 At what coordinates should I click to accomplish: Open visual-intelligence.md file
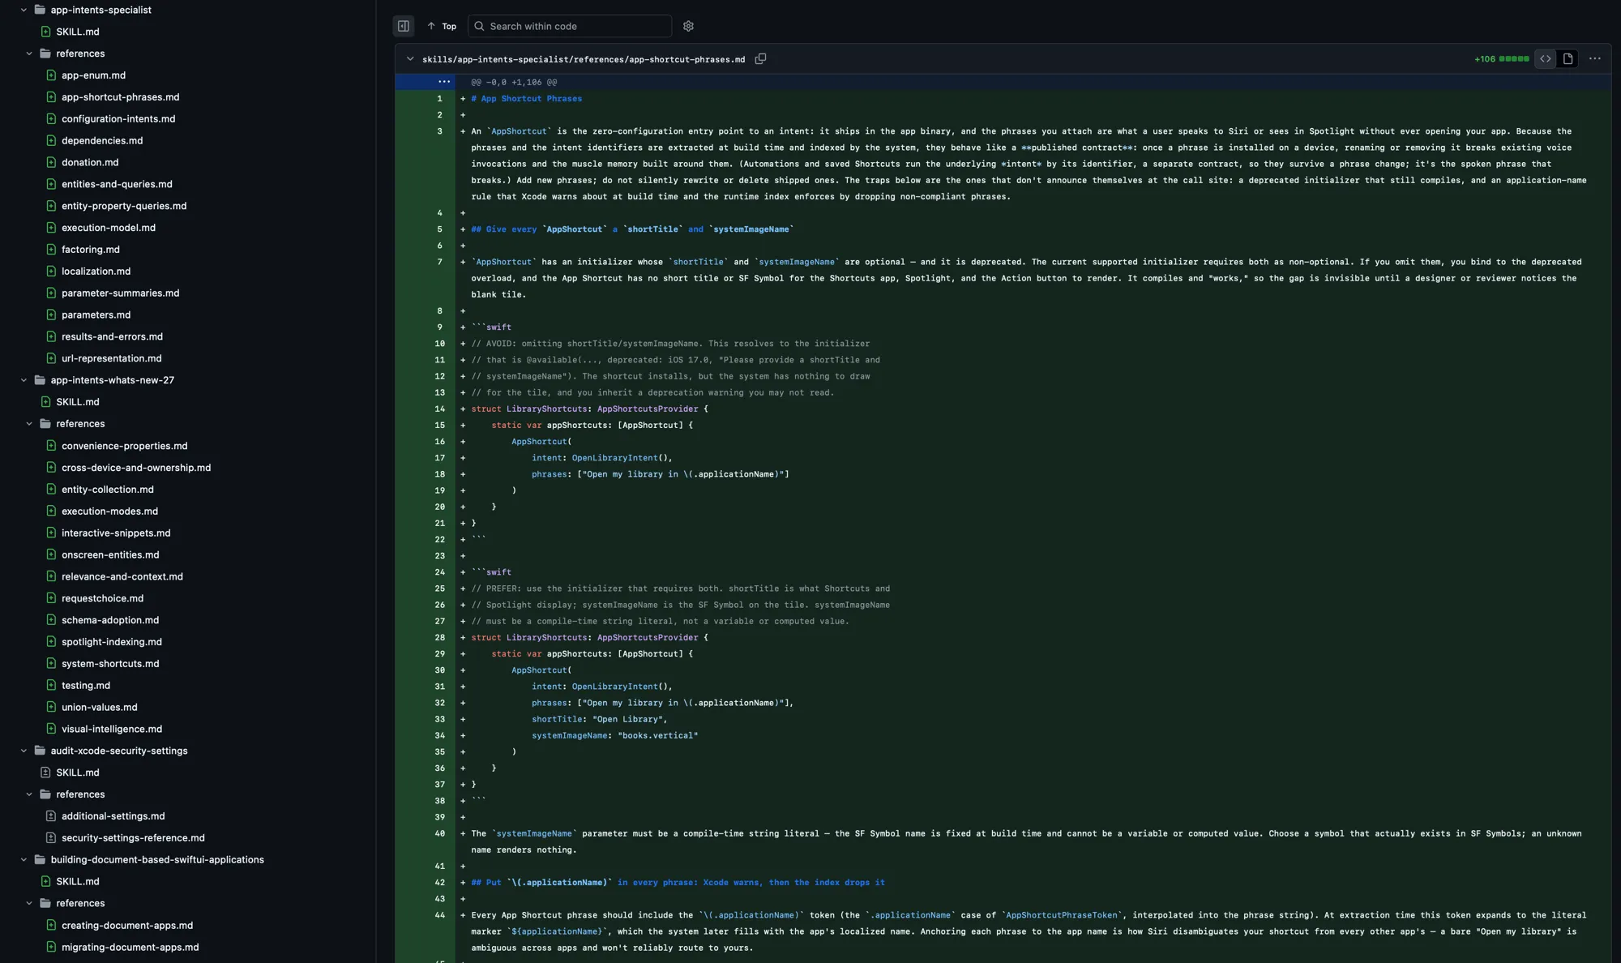coord(111,730)
